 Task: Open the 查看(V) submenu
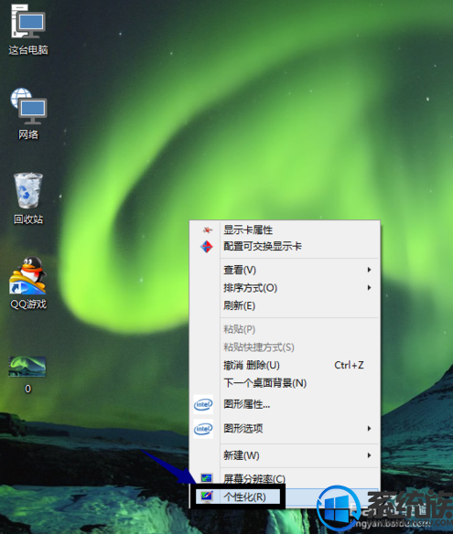coord(285,270)
